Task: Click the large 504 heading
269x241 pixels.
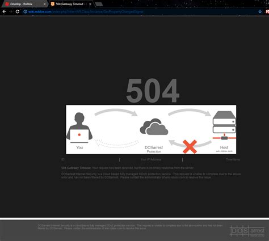Action: tap(153, 91)
